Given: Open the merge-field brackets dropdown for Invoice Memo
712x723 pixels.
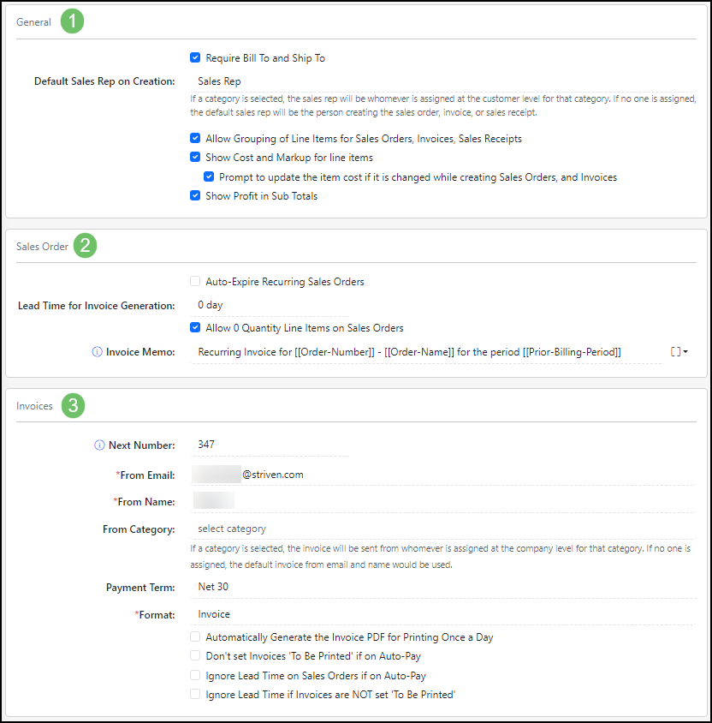Looking at the screenshot, I should point(679,352).
